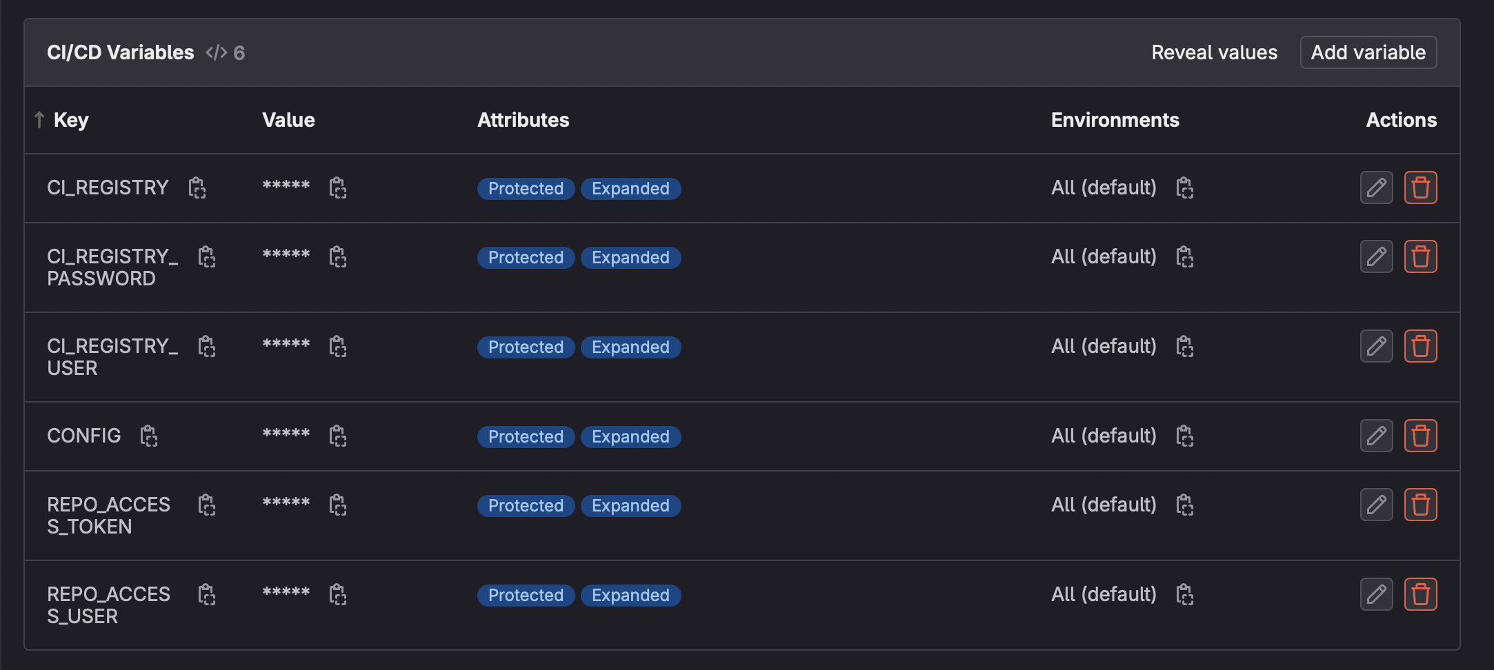Delete the REPO_ACCESS_USER variable
Viewport: 1494px width, 670px height.
[1420, 594]
